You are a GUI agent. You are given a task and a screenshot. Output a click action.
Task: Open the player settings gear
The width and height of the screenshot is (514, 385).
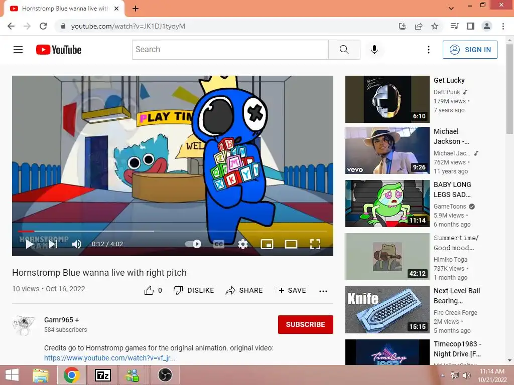click(x=243, y=244)
